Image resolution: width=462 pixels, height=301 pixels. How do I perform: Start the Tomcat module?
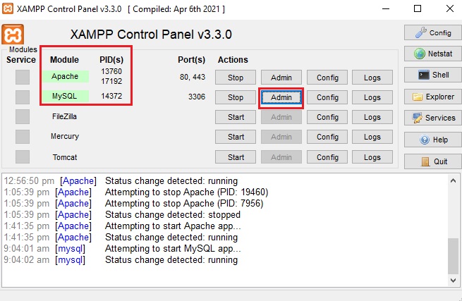point(236,157)
